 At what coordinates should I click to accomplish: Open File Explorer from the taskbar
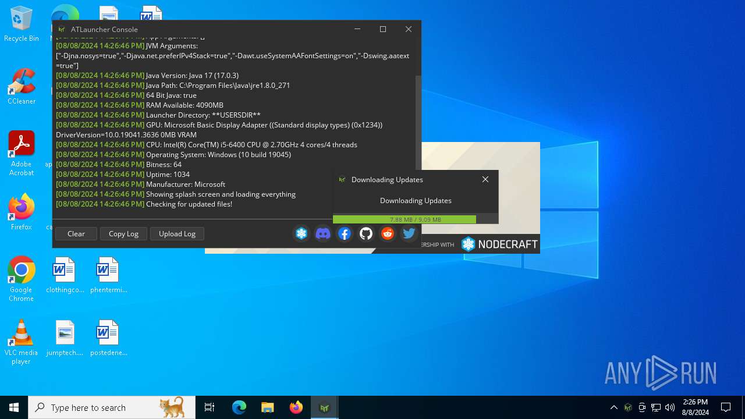268,407
